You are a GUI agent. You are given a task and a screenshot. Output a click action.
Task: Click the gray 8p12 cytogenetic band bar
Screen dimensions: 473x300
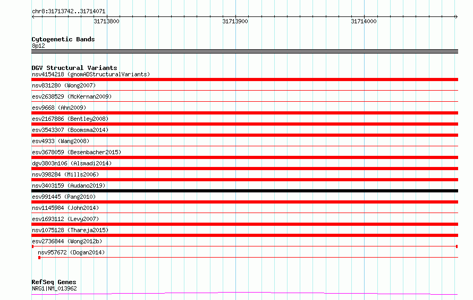click(x=244, y=51)
